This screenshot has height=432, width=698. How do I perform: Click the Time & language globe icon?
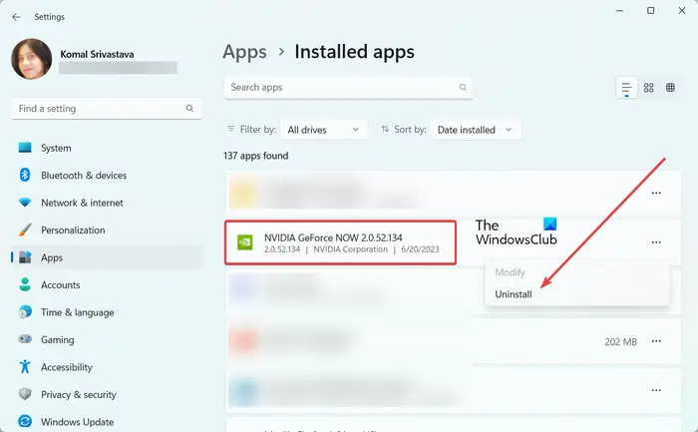coord(25,311)
